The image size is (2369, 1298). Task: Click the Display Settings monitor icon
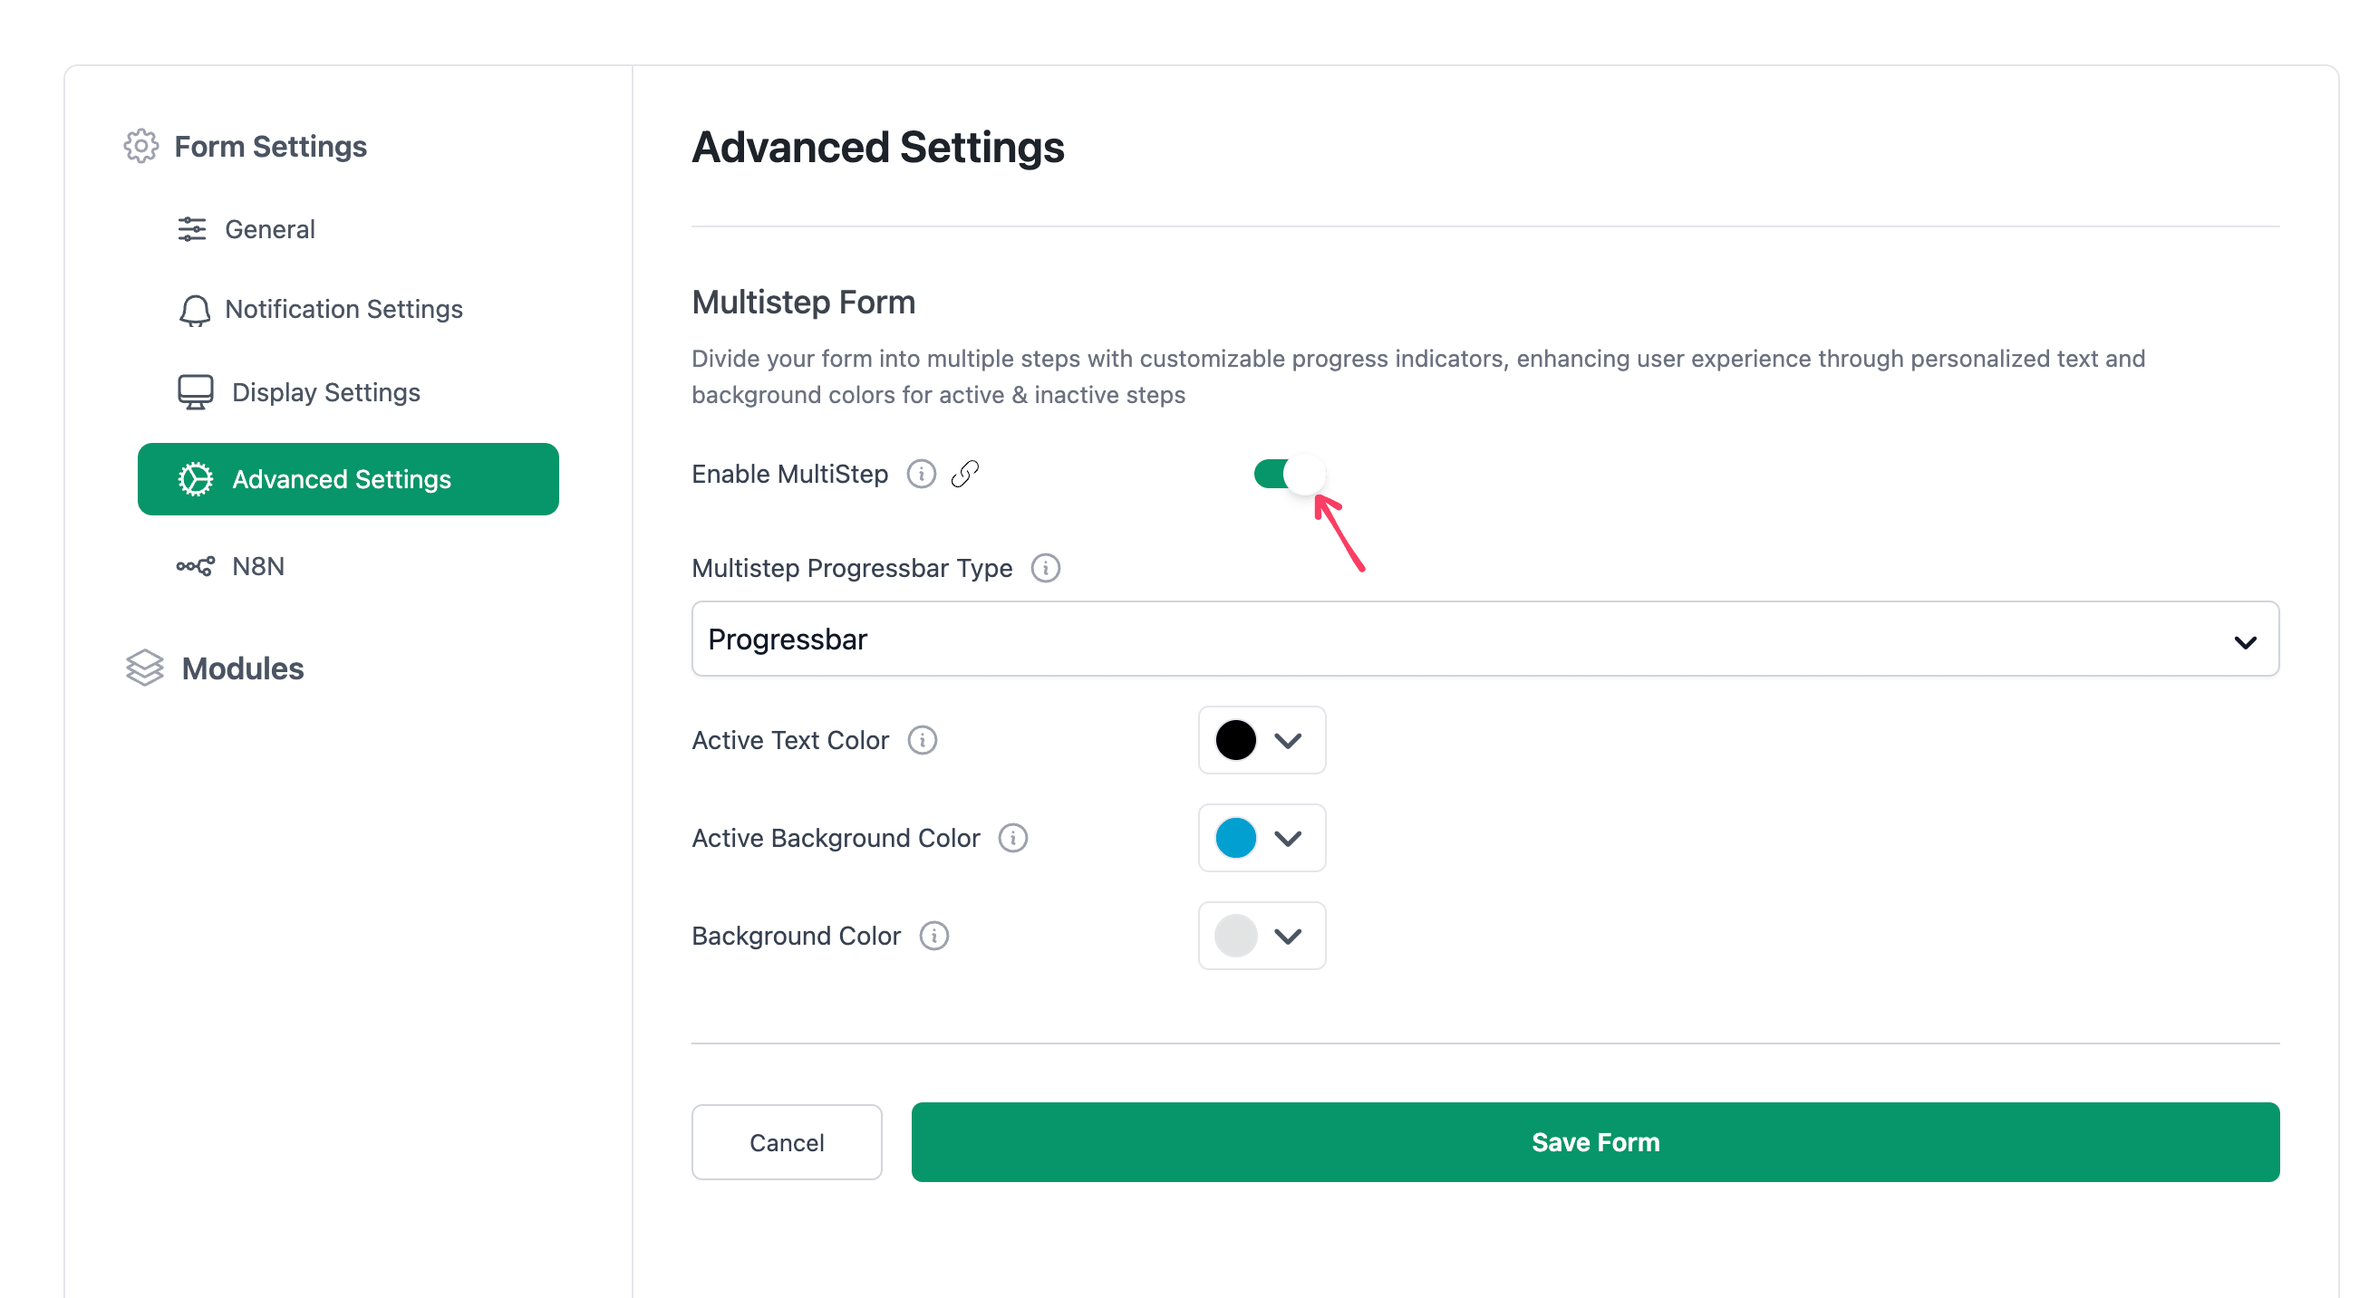click(x=195, y=392)
